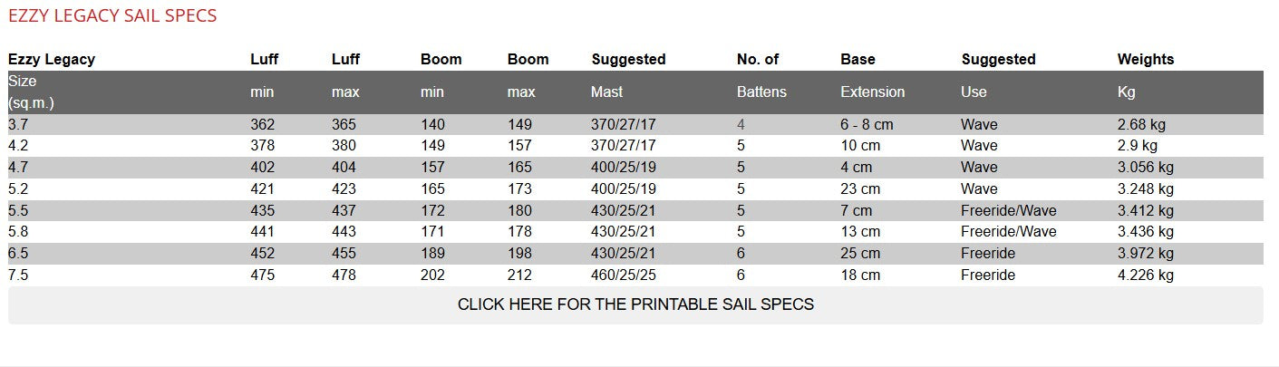
Task: Click the boom max value 212
Action: coord(519,275)
